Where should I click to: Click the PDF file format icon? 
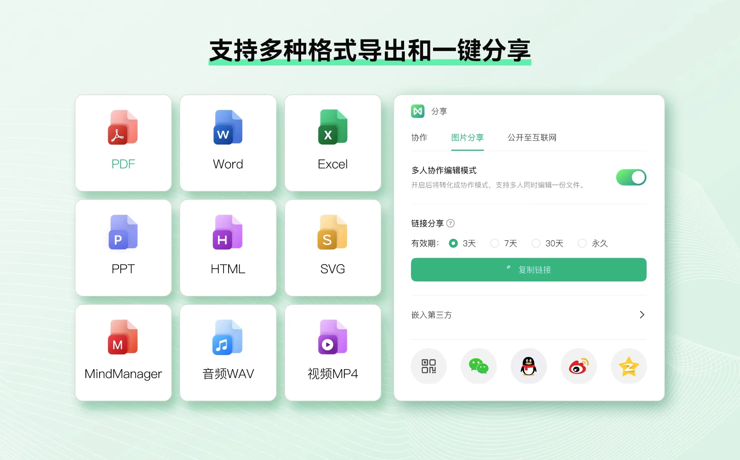click(123, 127)
